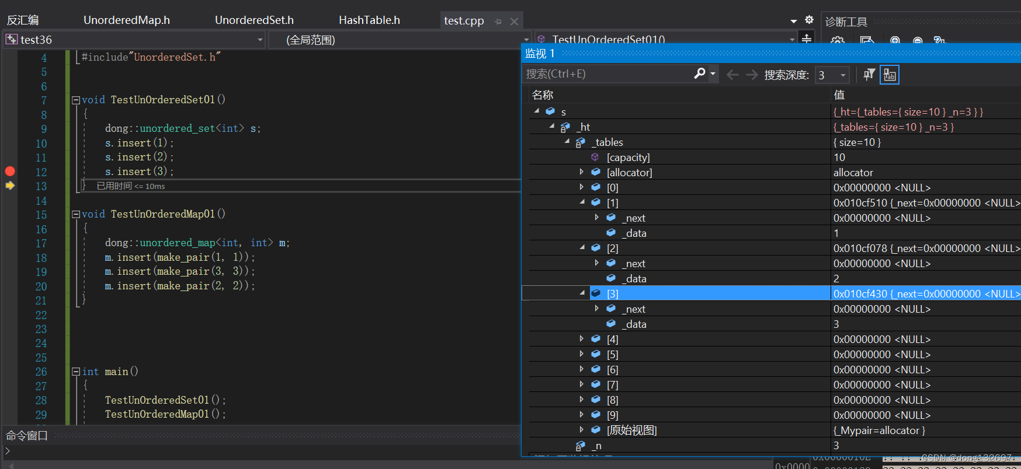Collapse the [2] bucket entry
This screenshot has height=469, width=1021.
pyautogui.click(x=582, y=247)
